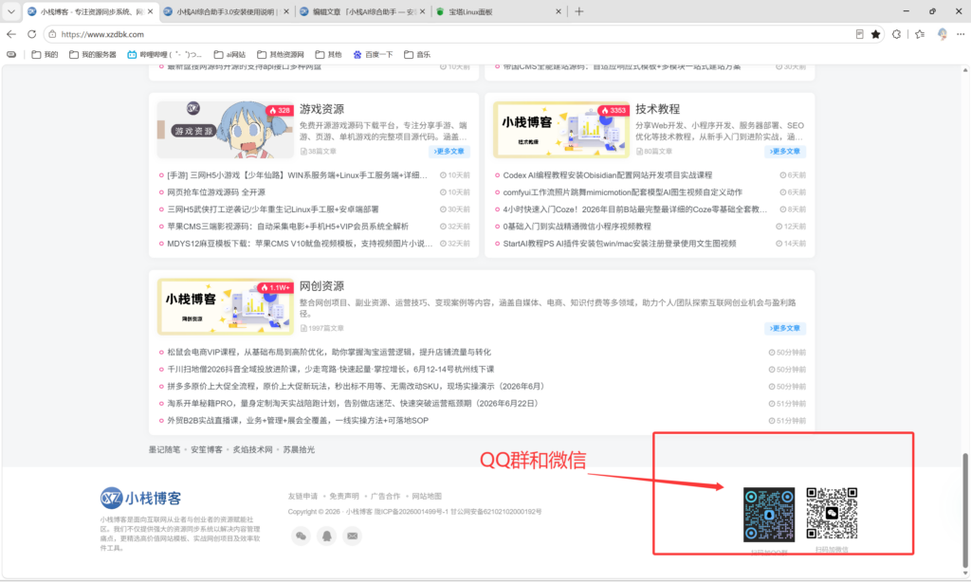This screenshot has width=971, height=582.
Task: Click the favorite star icon in address bar
Action: 875,34
